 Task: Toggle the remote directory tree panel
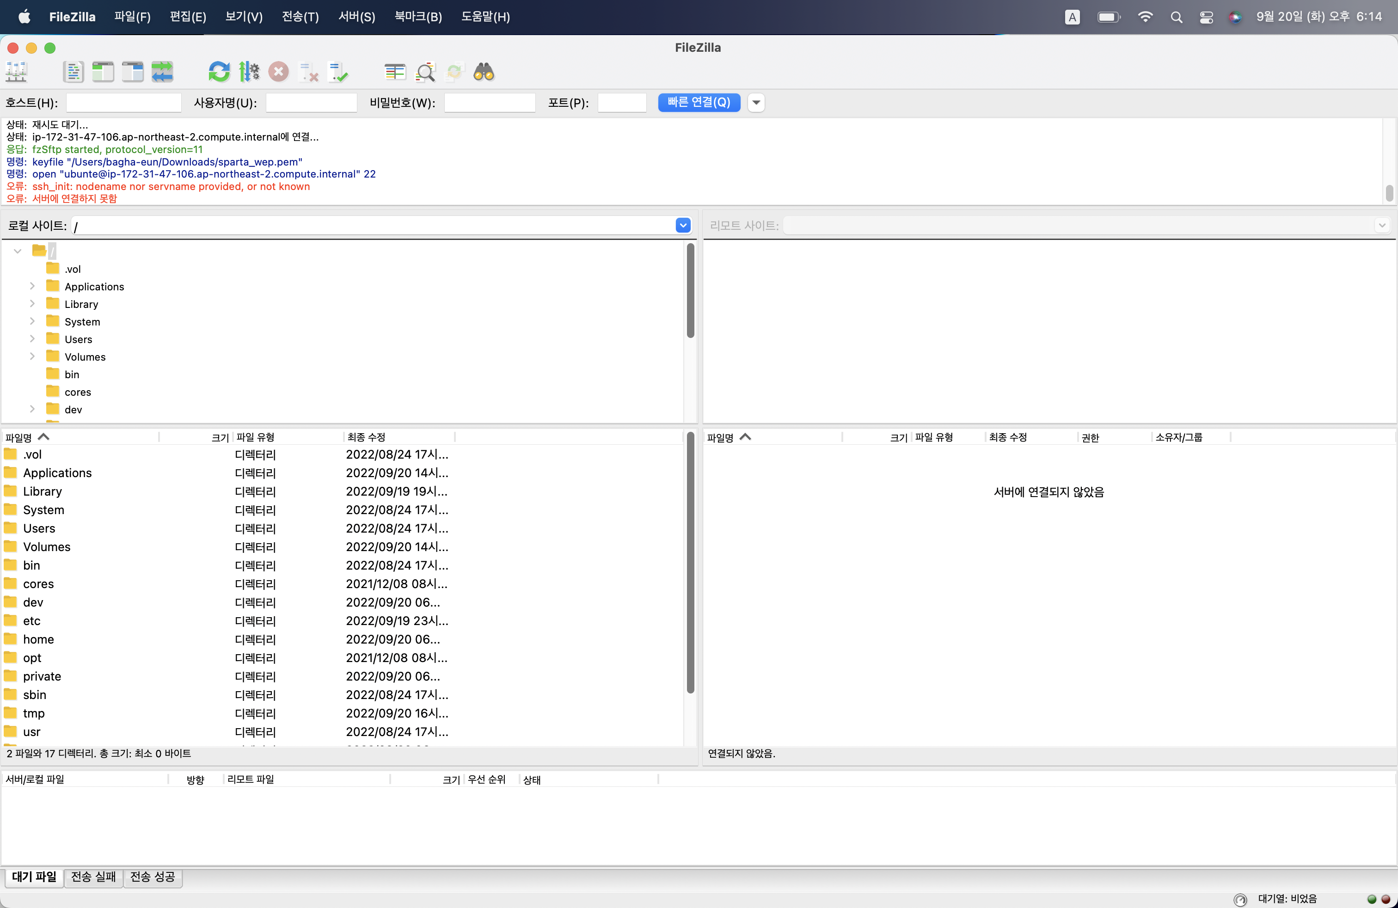point(133,72)
